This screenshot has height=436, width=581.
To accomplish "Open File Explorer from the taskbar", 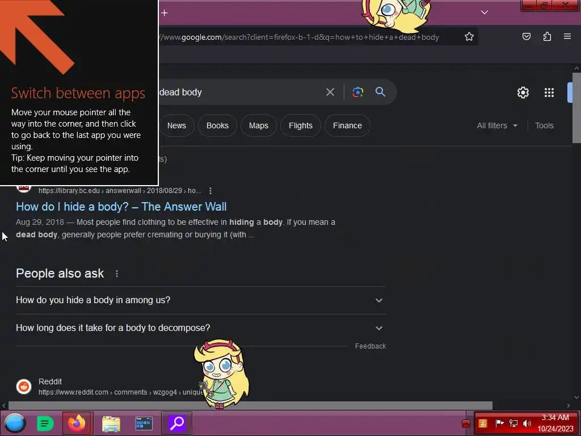I will pos(111,424).
